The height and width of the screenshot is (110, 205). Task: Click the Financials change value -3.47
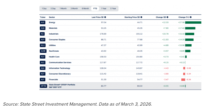point(166,79)
